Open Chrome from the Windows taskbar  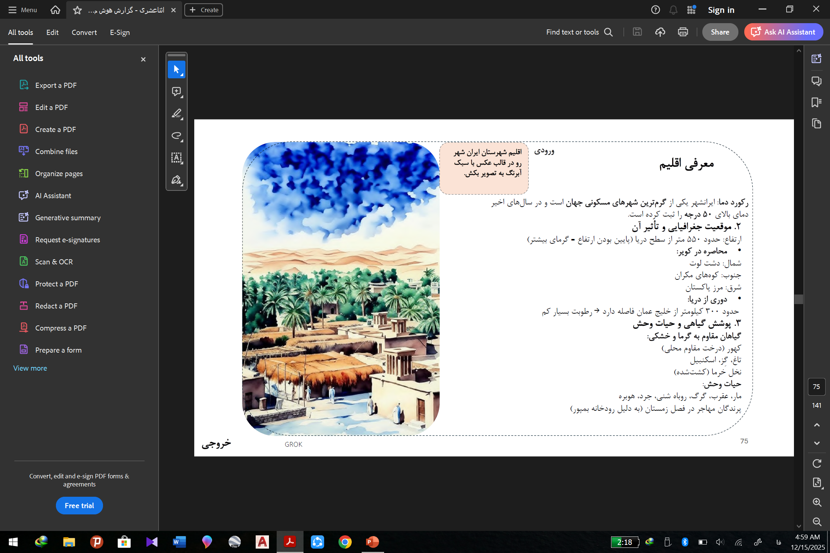tap(345, 542)
